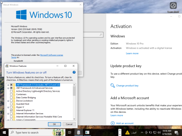Click the Settings search field
The image size is (182, 136).
click(93, 35)
